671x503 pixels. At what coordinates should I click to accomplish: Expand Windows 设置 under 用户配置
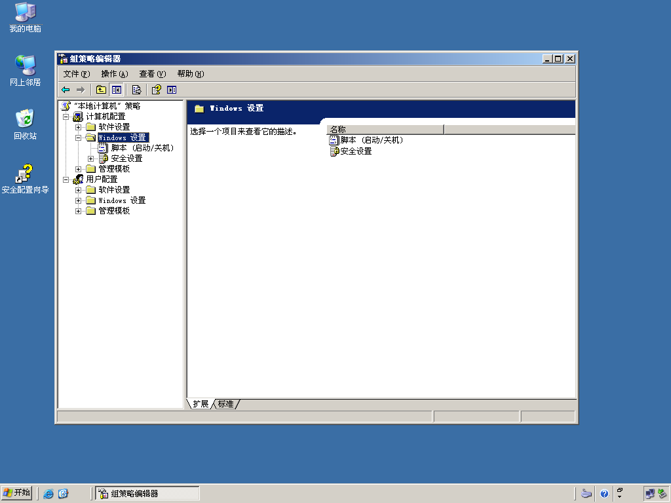(x=79, y=200)
